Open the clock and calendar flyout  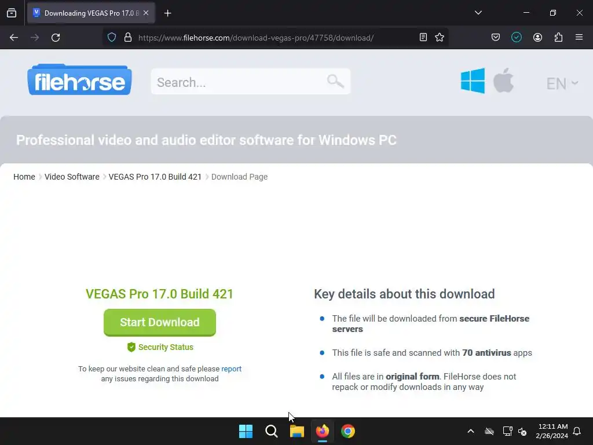[x=552, y=431]
